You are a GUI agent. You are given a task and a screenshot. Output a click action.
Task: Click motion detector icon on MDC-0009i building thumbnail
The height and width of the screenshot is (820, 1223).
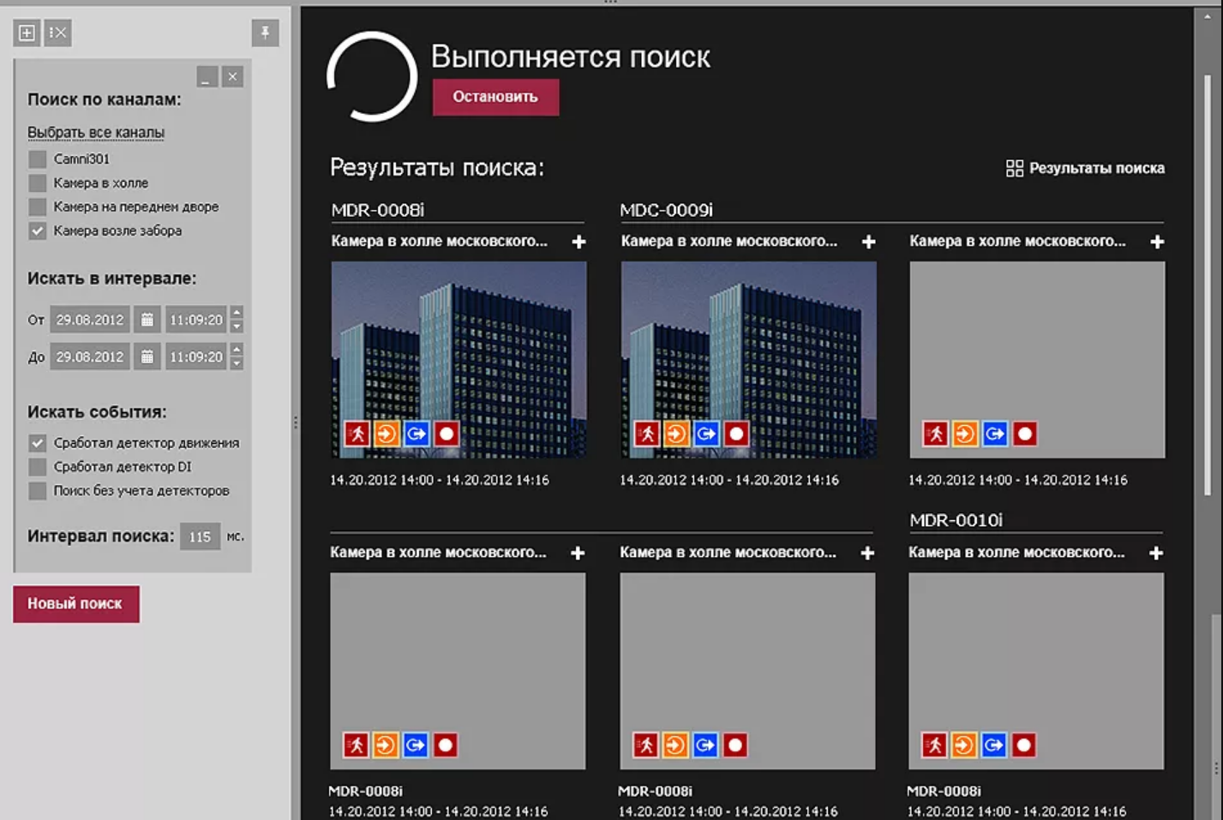coord(647,434)
